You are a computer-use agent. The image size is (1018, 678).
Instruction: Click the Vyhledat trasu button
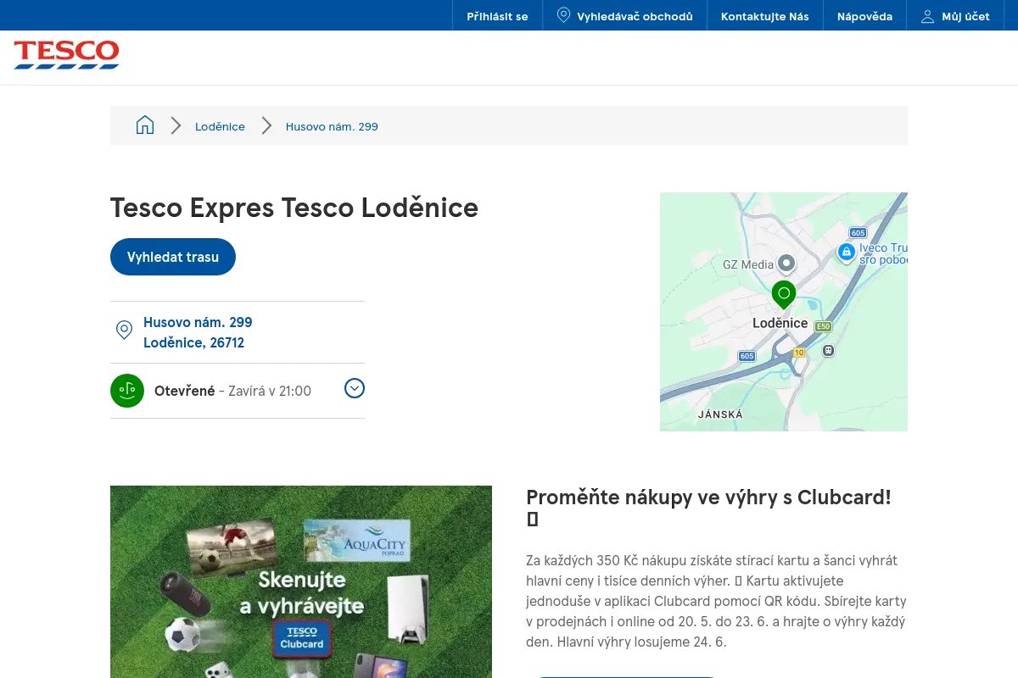pyautogui.click(x=173, y=257)
